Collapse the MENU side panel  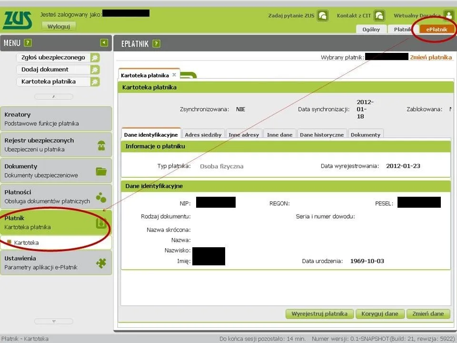pyautogui.click(x=104, y=43)
